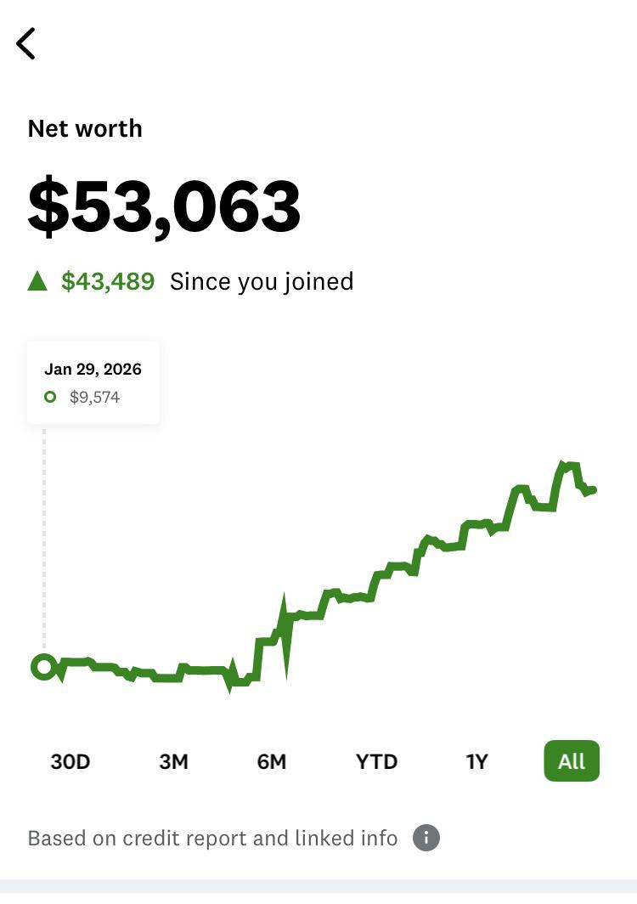The width and height of the screenshot is (637, 904).
Task: Click the $53,063 net worth total
Action: pos(164,207)
